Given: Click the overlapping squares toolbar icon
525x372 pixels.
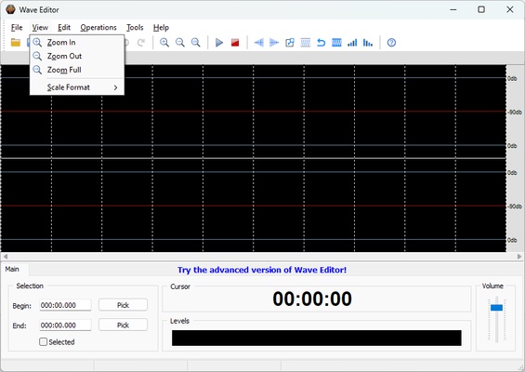Looking at the screenshot, I should [290, 43].
